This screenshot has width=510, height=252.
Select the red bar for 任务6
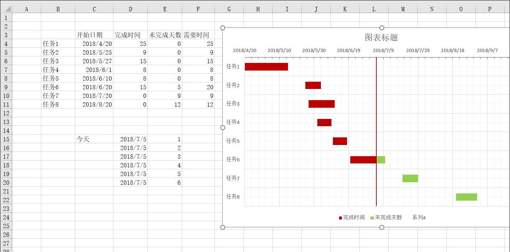[363, 160]
